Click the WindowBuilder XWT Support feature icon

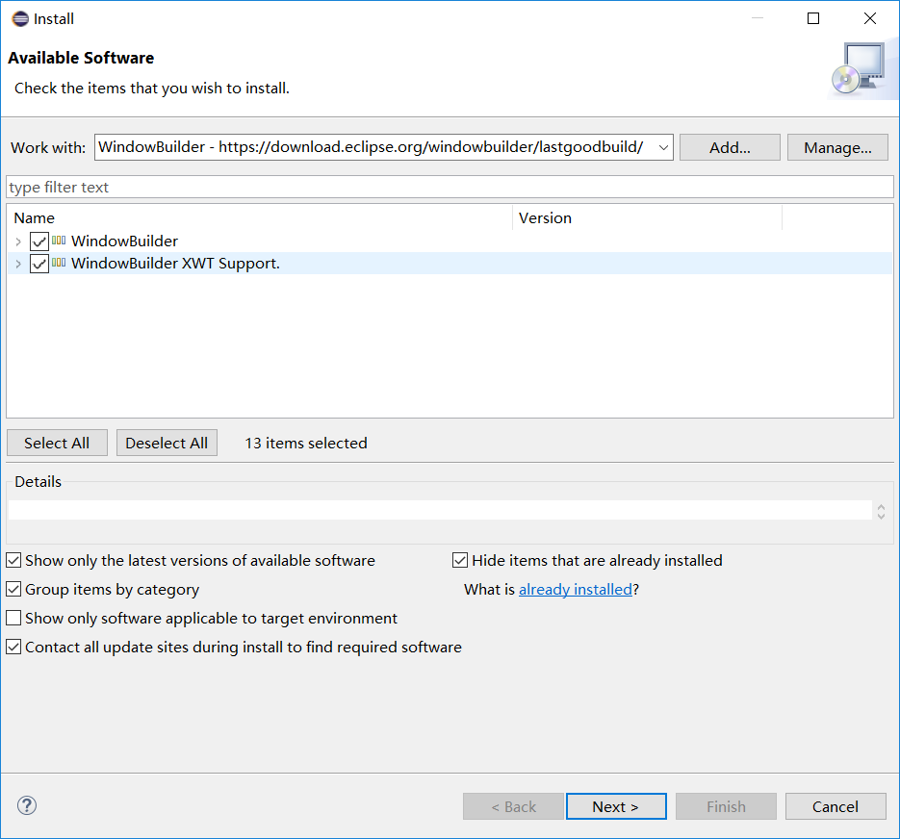(x=58, y=263)
